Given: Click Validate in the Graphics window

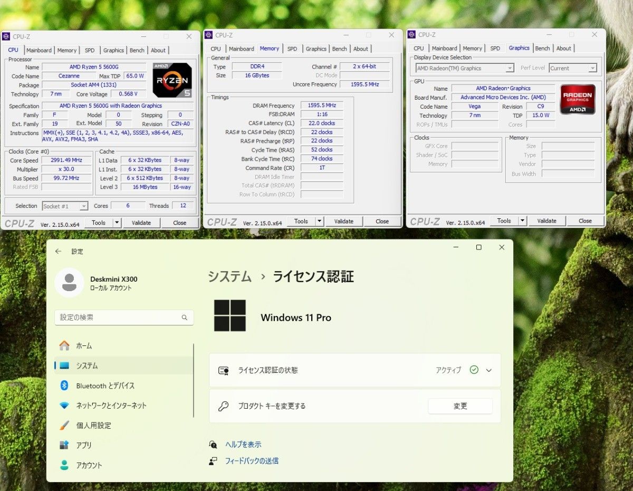Looking at the screenshot, I should click(547, 221).
